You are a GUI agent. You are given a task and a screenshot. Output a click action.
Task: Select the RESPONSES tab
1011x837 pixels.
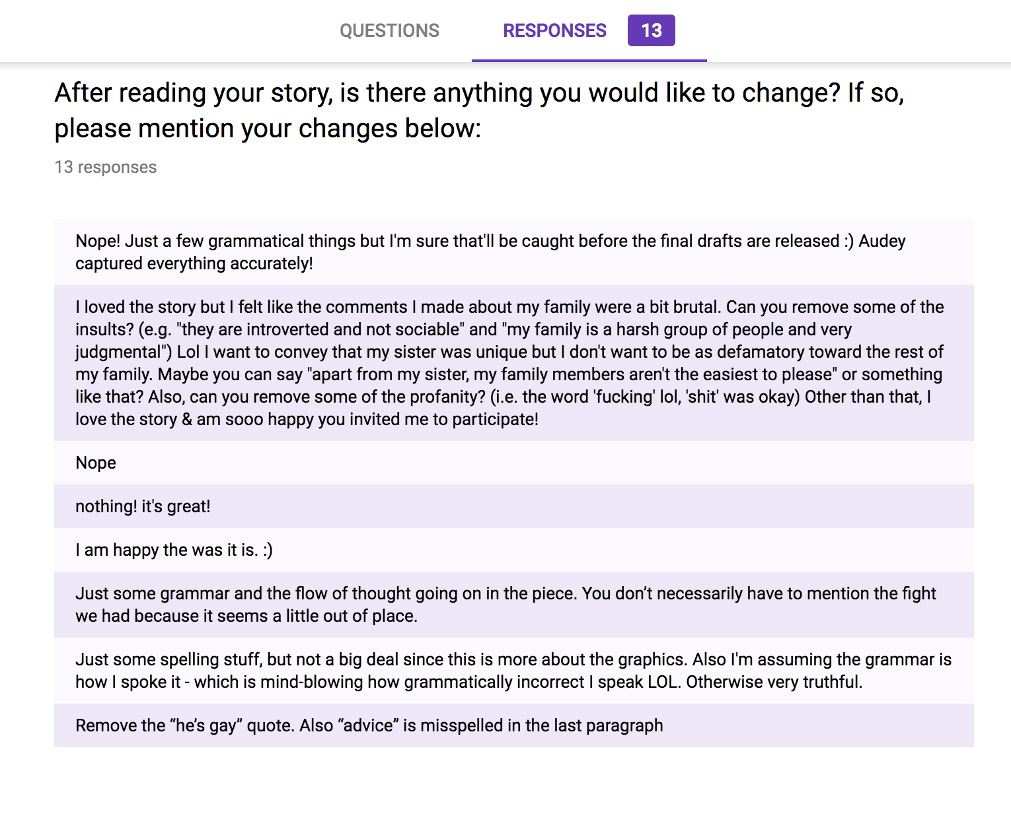coord(554,31)
